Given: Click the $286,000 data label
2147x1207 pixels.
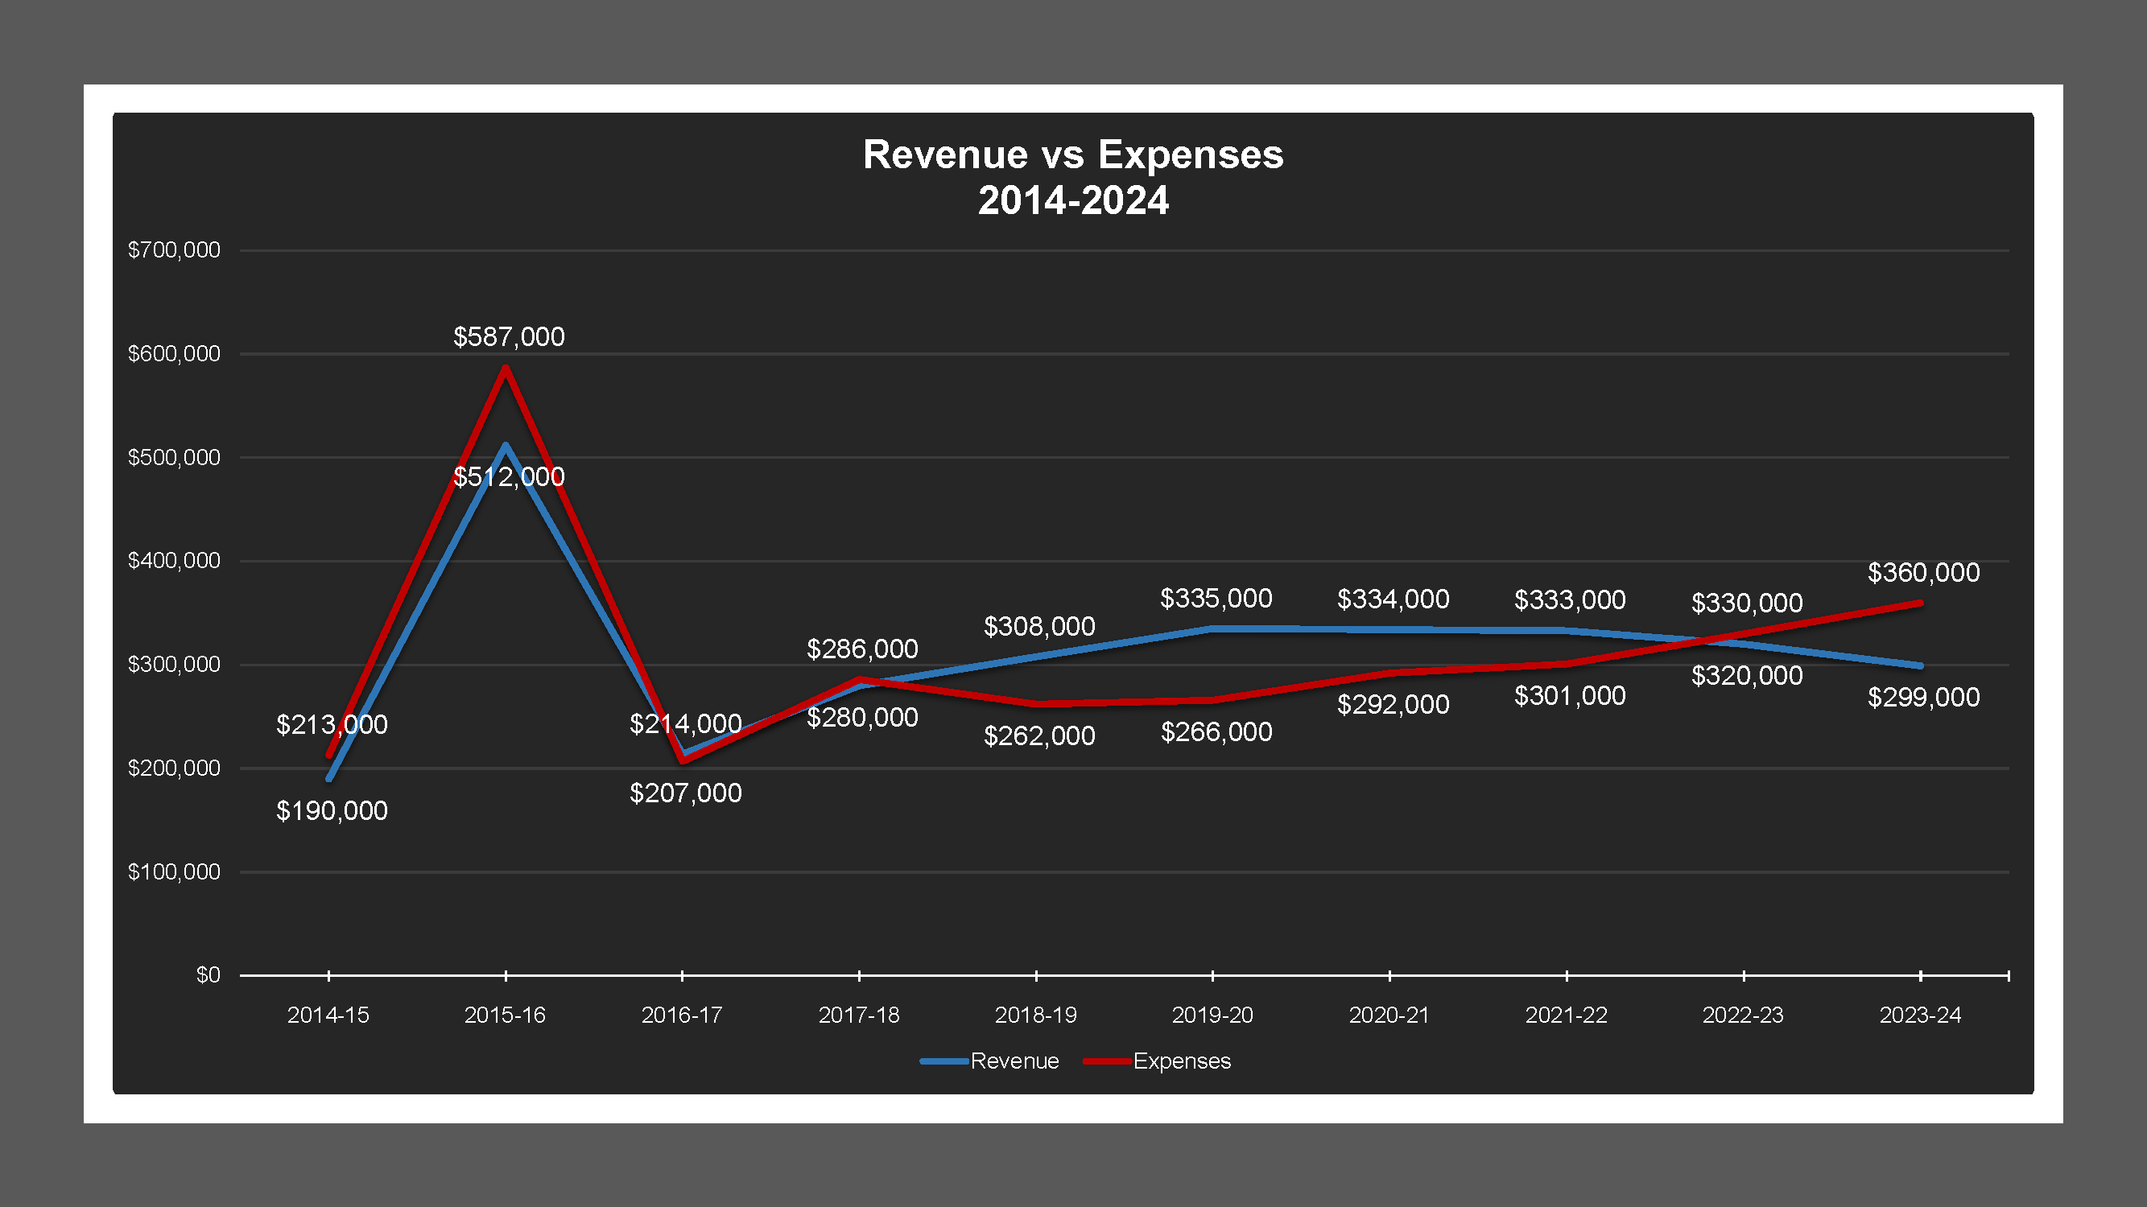Looking at the screenshot, I should coord(863,649).
